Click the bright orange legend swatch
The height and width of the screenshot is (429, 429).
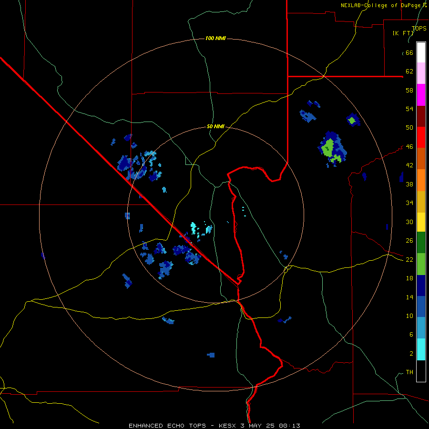[x=421, y=180]
